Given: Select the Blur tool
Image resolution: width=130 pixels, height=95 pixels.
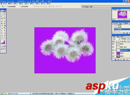Looking at the screenshot, I should 2,28.
